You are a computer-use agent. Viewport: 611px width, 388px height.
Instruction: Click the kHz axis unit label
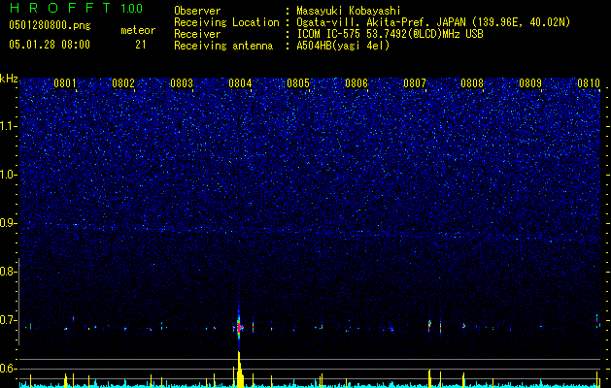click(9, 79)
